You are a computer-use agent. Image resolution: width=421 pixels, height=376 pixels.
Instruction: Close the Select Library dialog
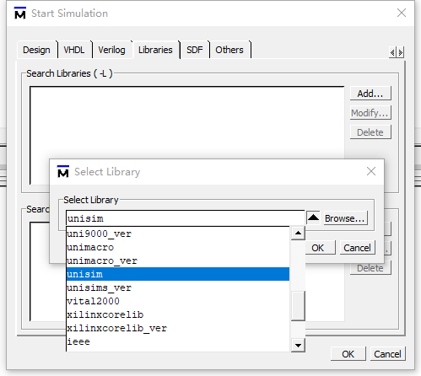point(371,171)
